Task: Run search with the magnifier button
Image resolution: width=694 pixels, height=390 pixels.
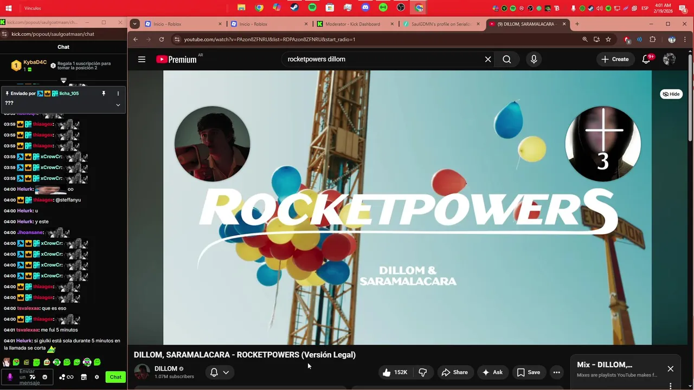Action: coord(507,59)
